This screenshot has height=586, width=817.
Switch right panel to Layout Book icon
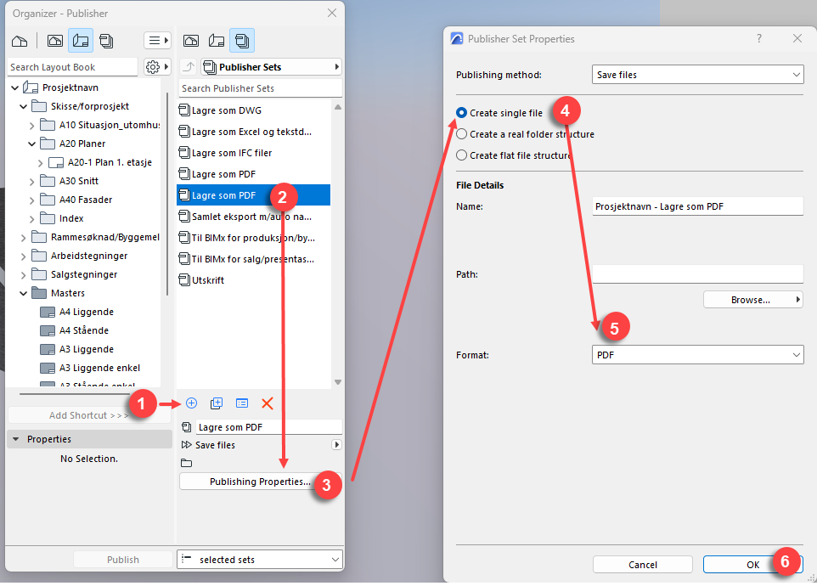tap(217, 40)
